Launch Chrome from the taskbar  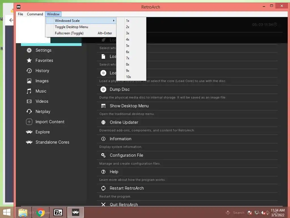40,212
